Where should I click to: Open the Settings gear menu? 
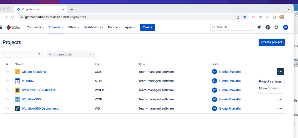click(x=276, y=27)
